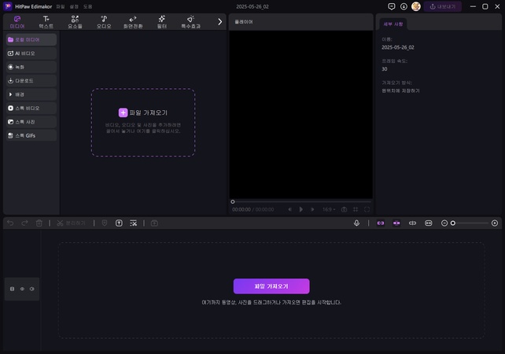Image resolution: width=505 pixels, height=354 pixels.
Task: Click the zoom in plus icon on timeline
Action: coord(496,223)
